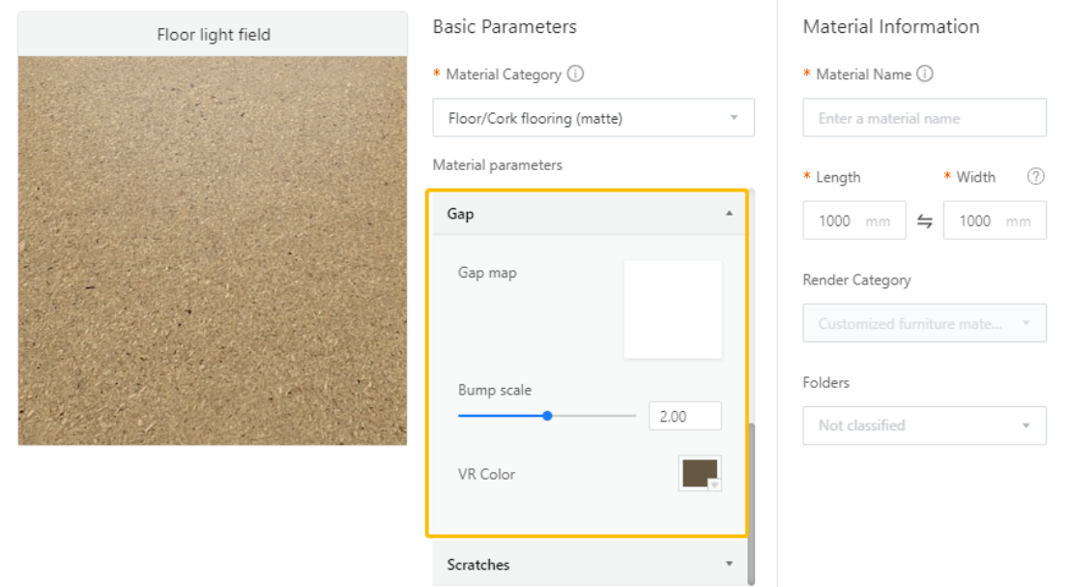This screenshot has height=587, width=1069.
Task: Open the Folders dropdown
Action: click(x=924, y=426)
